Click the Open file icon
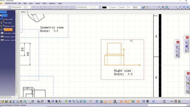Viewport: 190px width, 107px height. coord(3,101)
